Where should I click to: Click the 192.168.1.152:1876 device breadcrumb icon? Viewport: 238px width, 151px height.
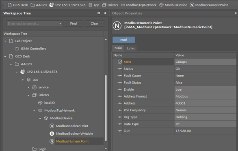point(52,5)
